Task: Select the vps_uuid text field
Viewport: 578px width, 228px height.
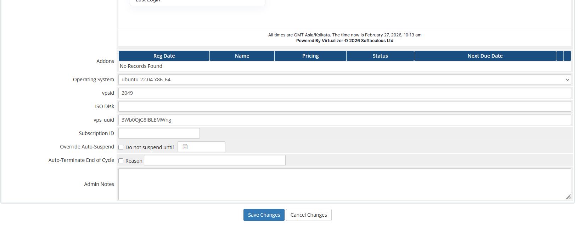Action: [x=344, y=120]
